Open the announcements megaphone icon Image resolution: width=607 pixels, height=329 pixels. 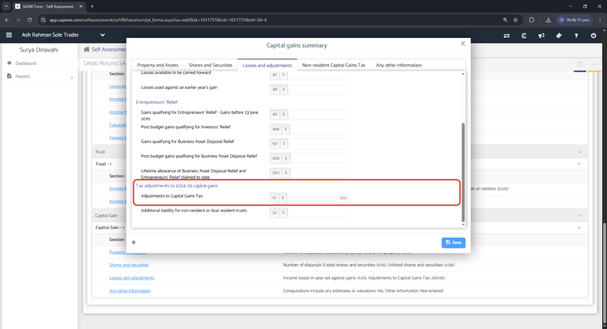point(541,36)
